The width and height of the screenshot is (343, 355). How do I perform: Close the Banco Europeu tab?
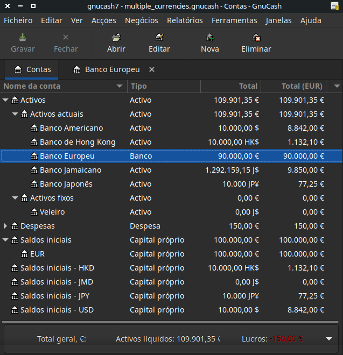[152, 69]
